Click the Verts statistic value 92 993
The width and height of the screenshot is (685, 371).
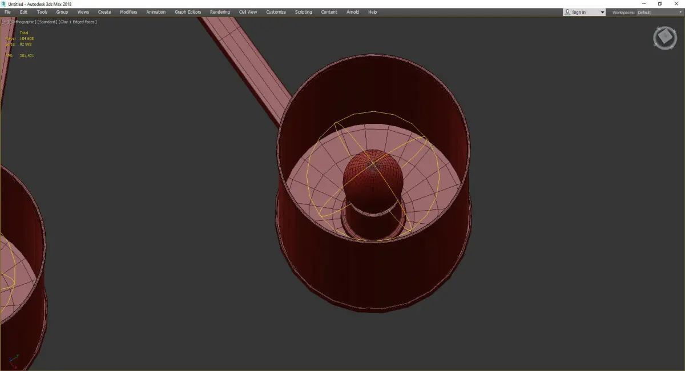tap(26, 44)
